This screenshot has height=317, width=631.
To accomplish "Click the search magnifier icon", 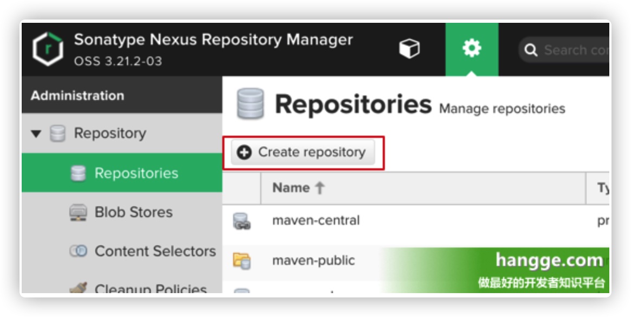I will [531, 50].
